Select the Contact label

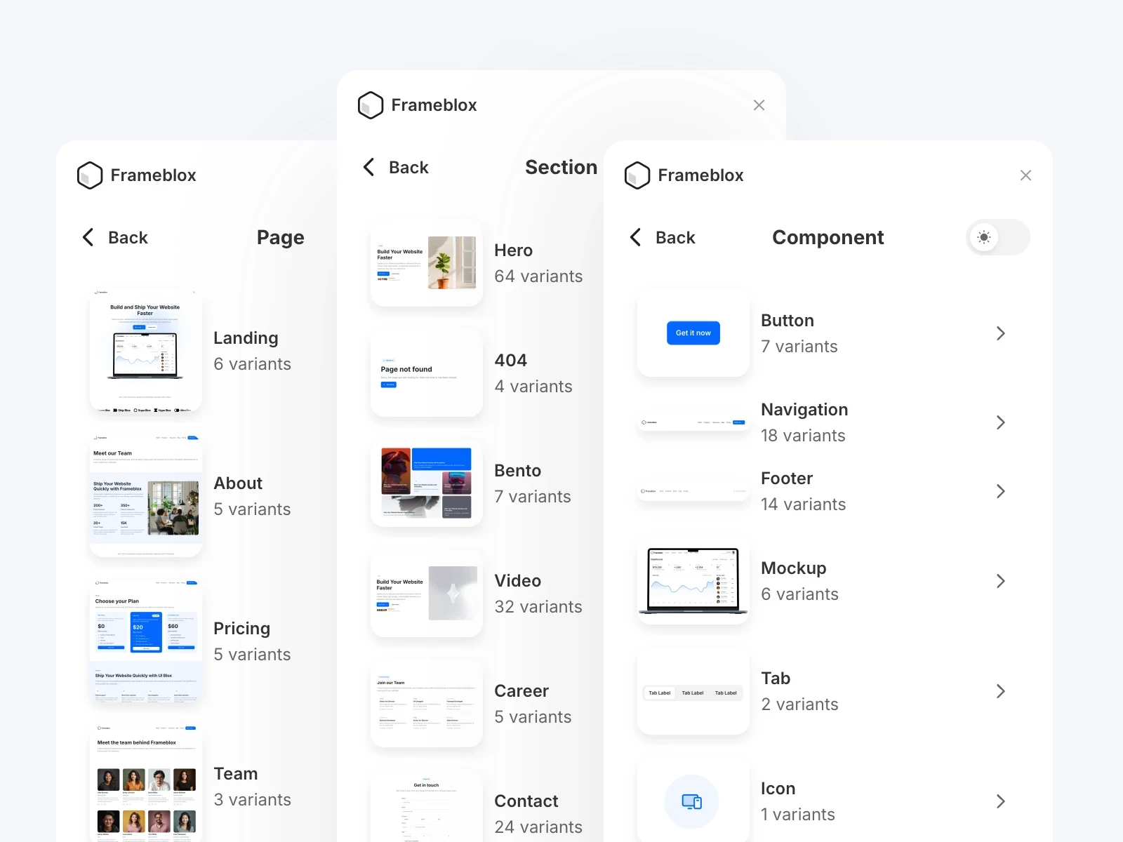pyautogui.click(x=526, y=801)
